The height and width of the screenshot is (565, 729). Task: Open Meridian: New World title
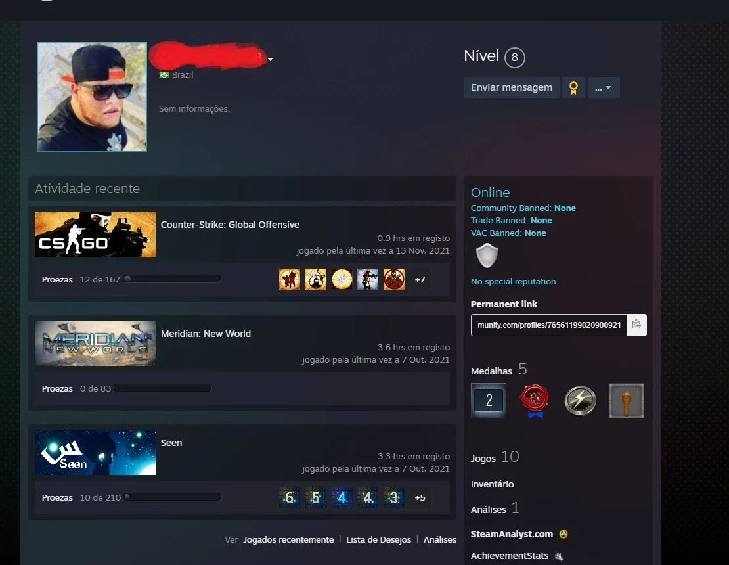(206, 334)
